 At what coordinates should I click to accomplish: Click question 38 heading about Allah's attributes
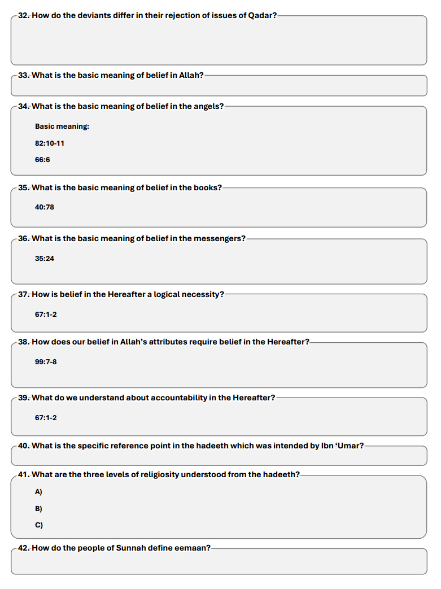click(163, 342)
